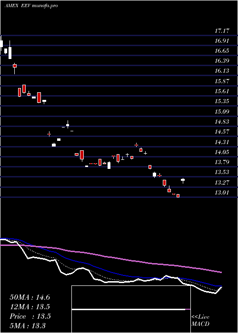Screen dimensions: 238x333
Task: Click the 17.17 price axis label
Action: [222, 30]
